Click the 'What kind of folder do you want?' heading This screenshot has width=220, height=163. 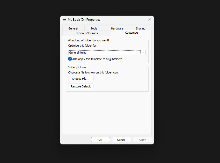pyautogui.click(x=89, y=40)
